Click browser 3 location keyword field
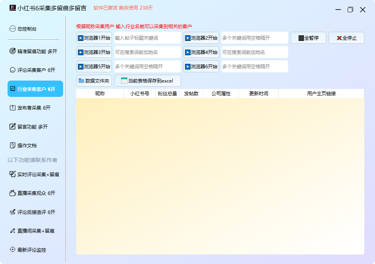Image resolution: width=375 pixels, height=264 pixels. tap(147, 52)
